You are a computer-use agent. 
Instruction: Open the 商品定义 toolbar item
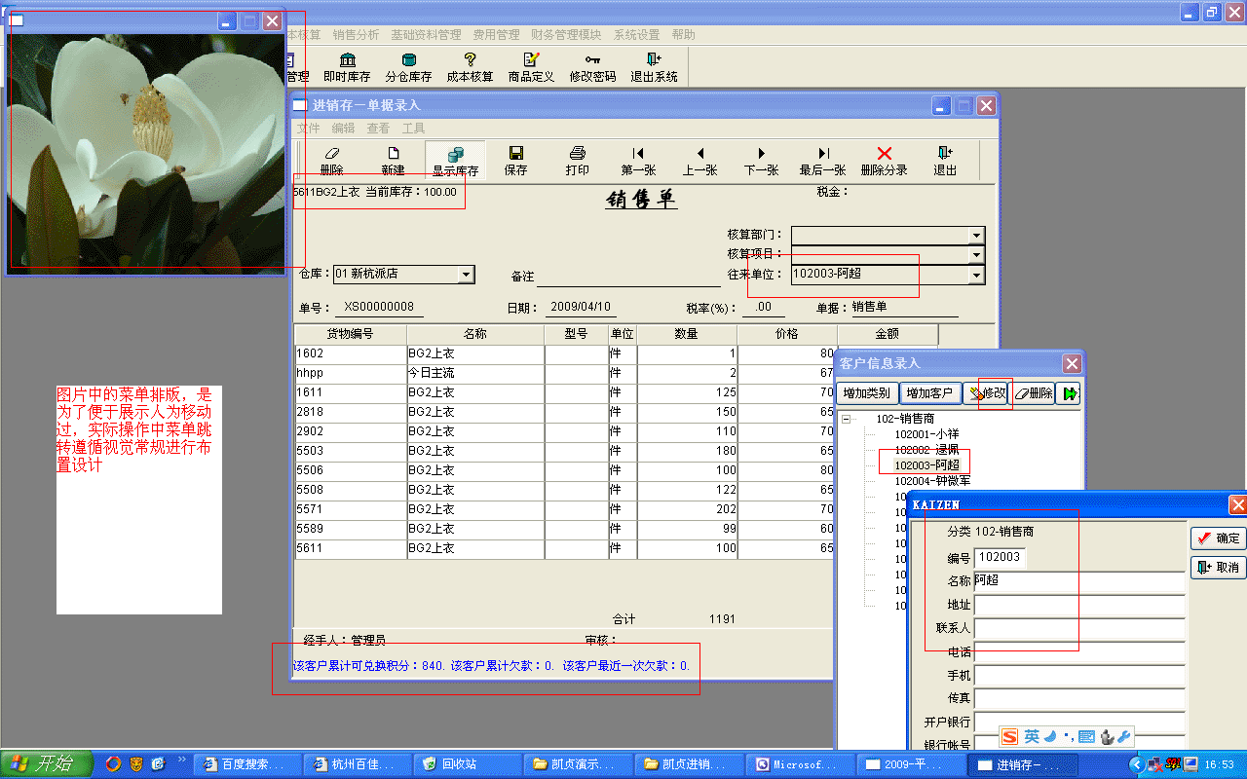coord(531,67)
